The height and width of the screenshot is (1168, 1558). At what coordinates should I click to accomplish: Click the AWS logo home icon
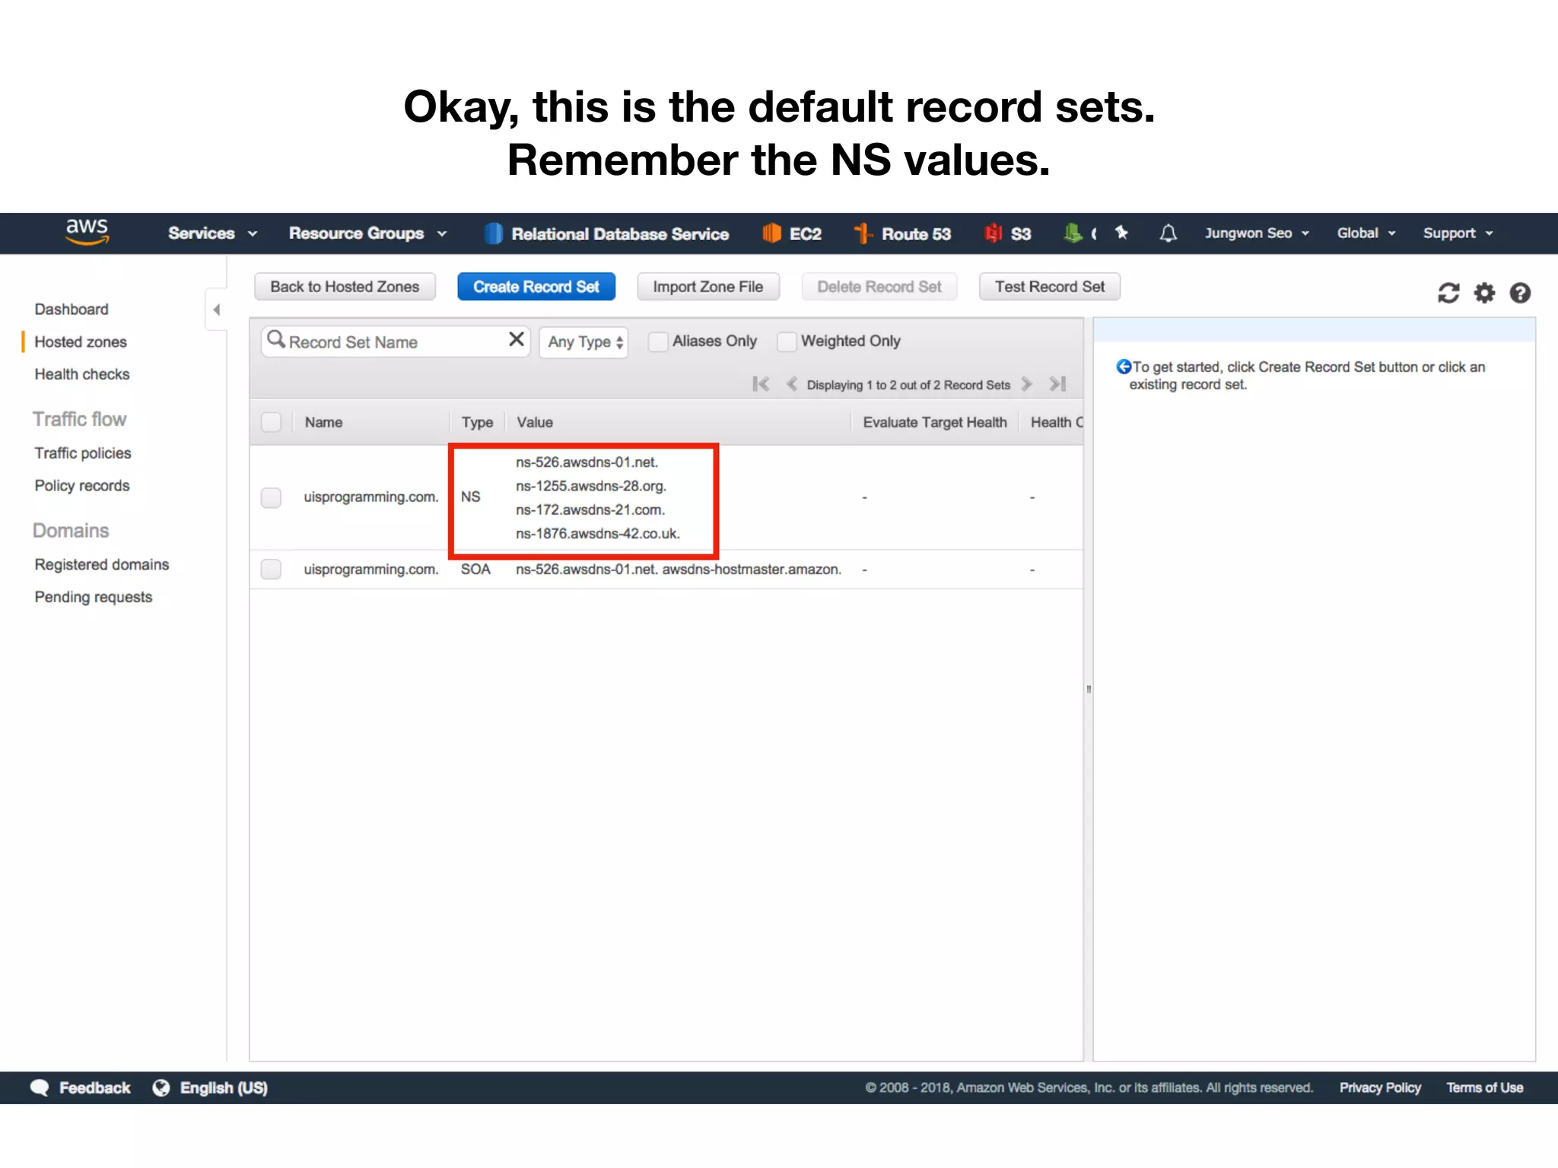(87, 232)
